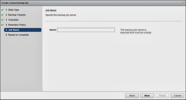This screenshot has height=100, width=186.
Task: Click the green checkmark beside Schedule
Action: [2, 20]
